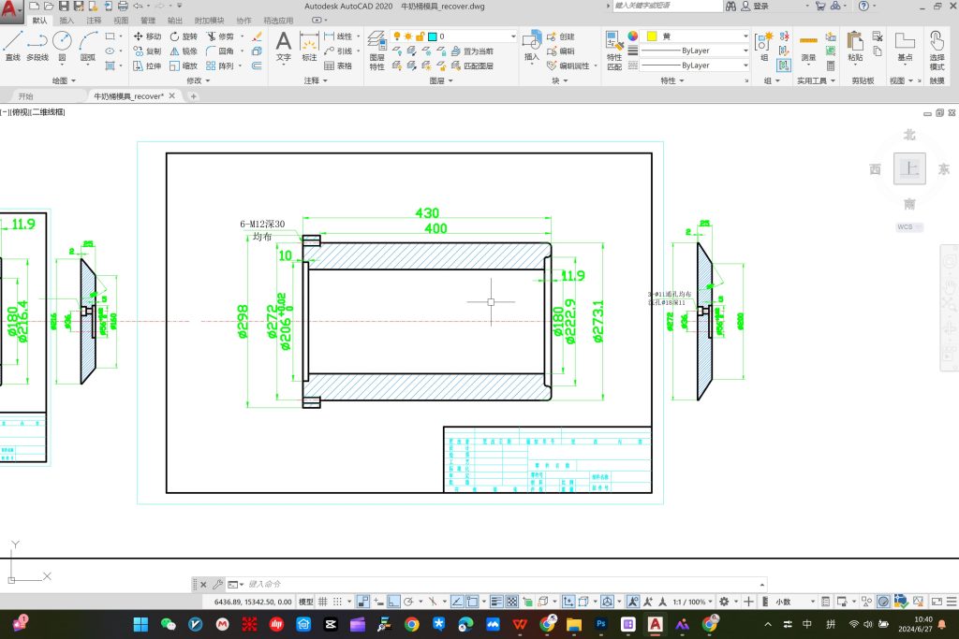Select the 标注 (Dimension) tool
959x639 pixels.
[x=309, y=47]
